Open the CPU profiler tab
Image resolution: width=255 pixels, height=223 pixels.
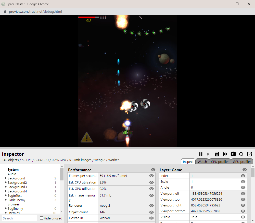pyautogui.click(x=220, y=161)
